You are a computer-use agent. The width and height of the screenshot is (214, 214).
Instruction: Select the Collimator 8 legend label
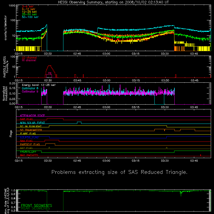[30, 88]
